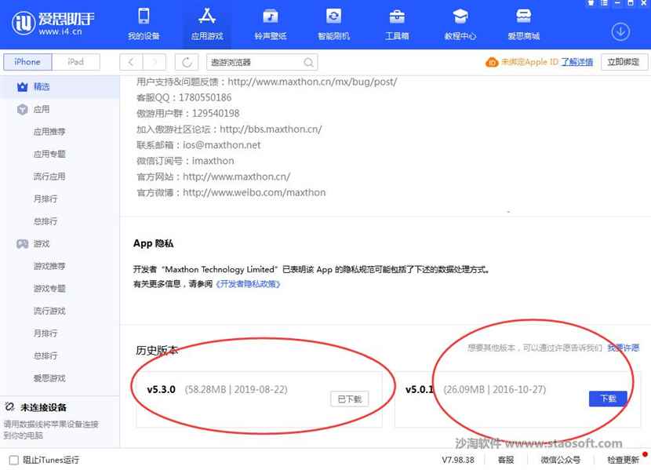Click the 爱思助手 logo
The height and width of the screenshot is (470, 651).
53,24
